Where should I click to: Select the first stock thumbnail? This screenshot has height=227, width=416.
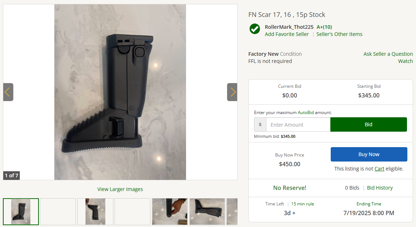21,212
